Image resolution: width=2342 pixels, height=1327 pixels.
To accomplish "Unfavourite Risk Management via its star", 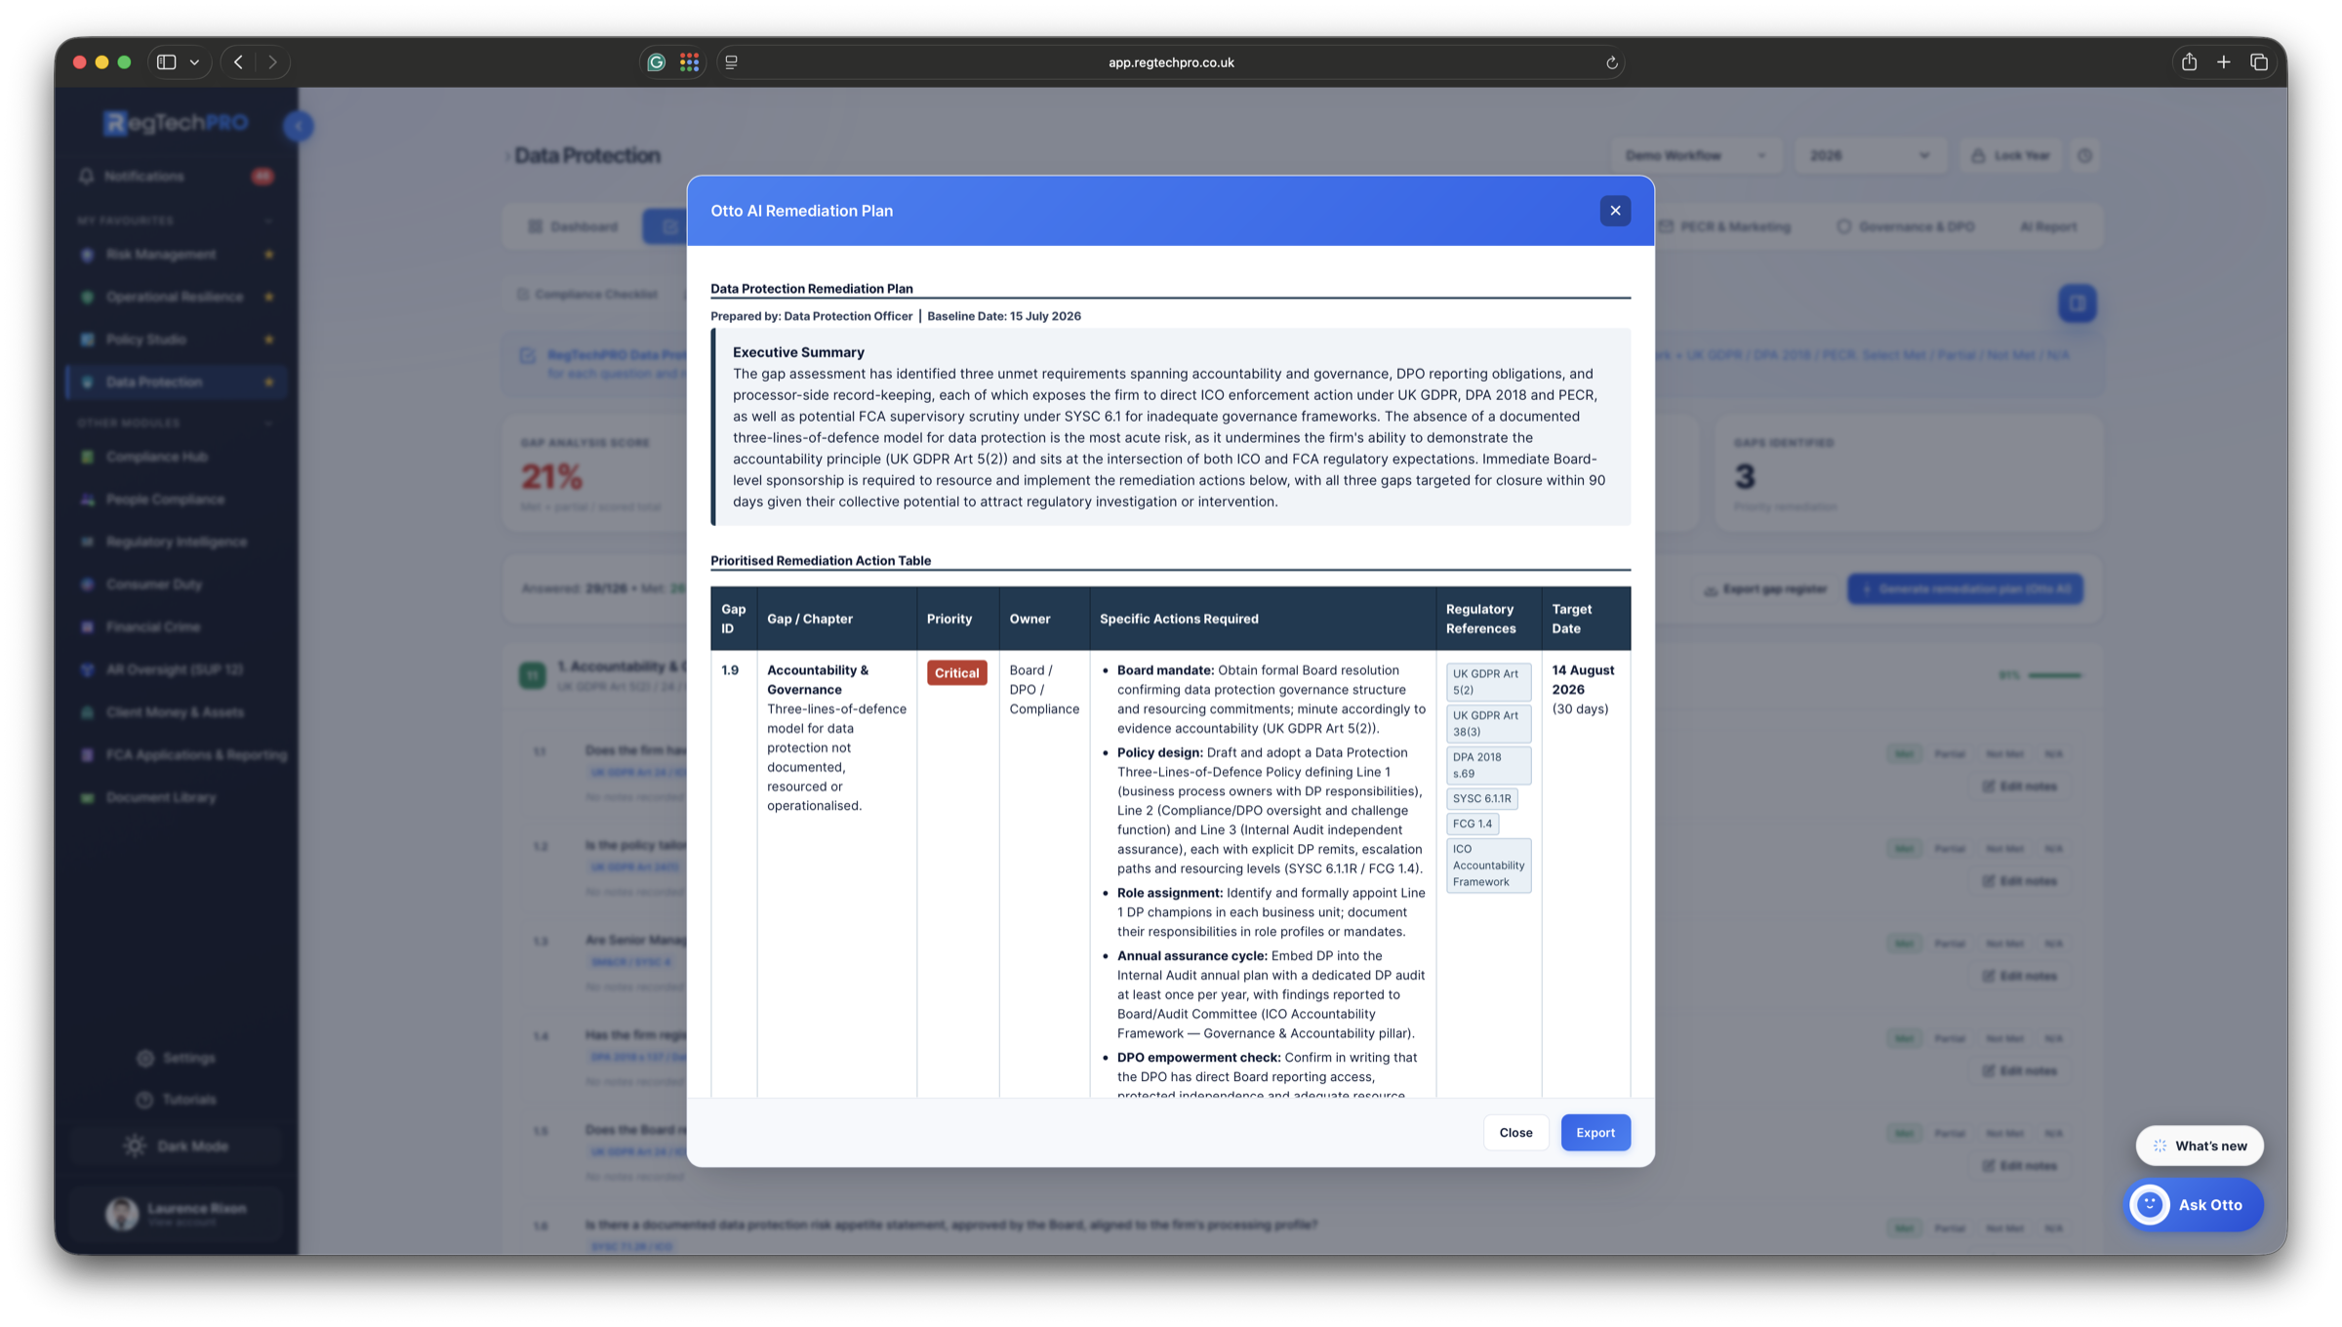I will click(269, 255).
